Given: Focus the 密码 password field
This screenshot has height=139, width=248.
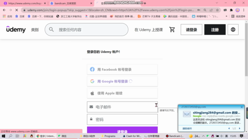Looking at the screenshot, I should tap(122, 119).
